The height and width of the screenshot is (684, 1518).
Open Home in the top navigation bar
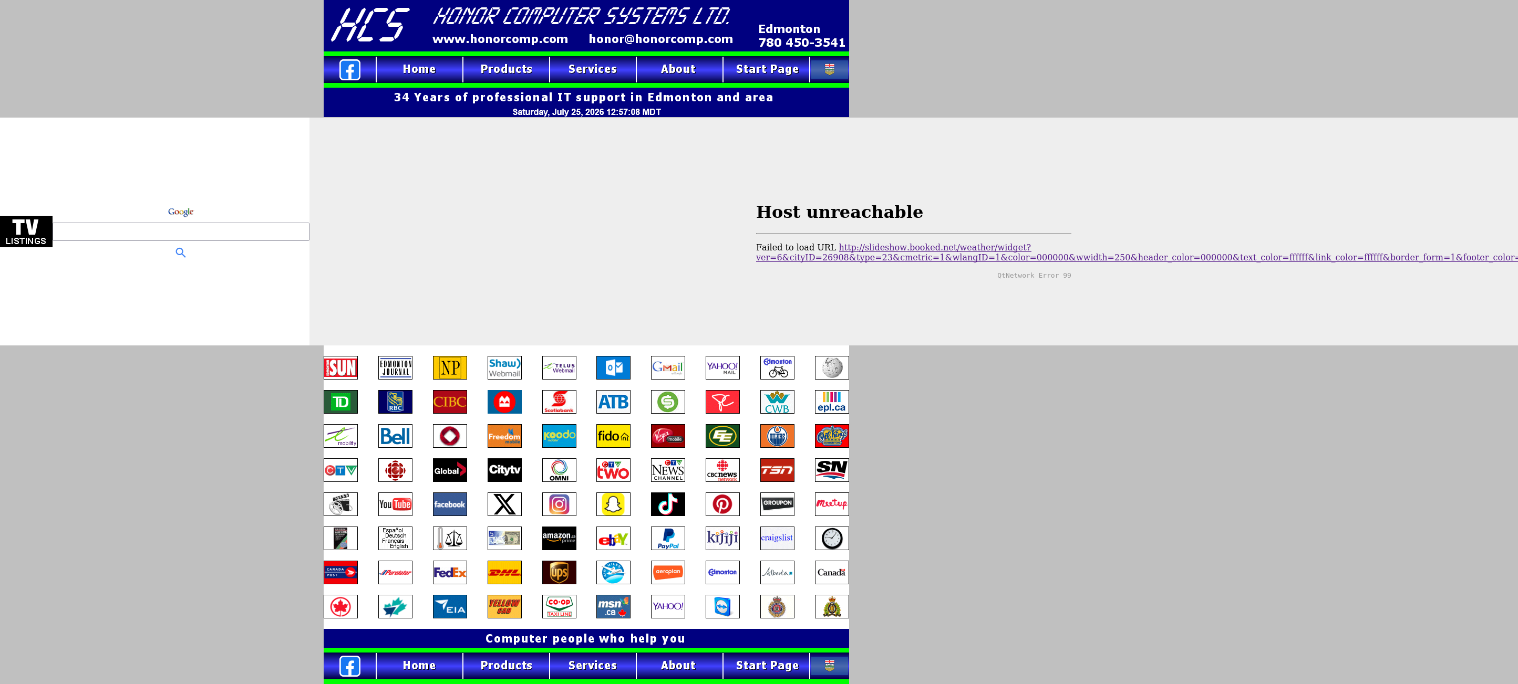coord(419,69)
